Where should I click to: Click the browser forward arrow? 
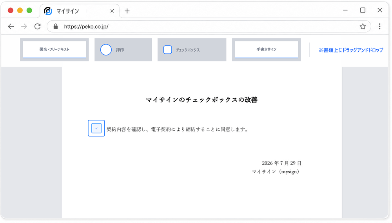(x=24, y=27)
